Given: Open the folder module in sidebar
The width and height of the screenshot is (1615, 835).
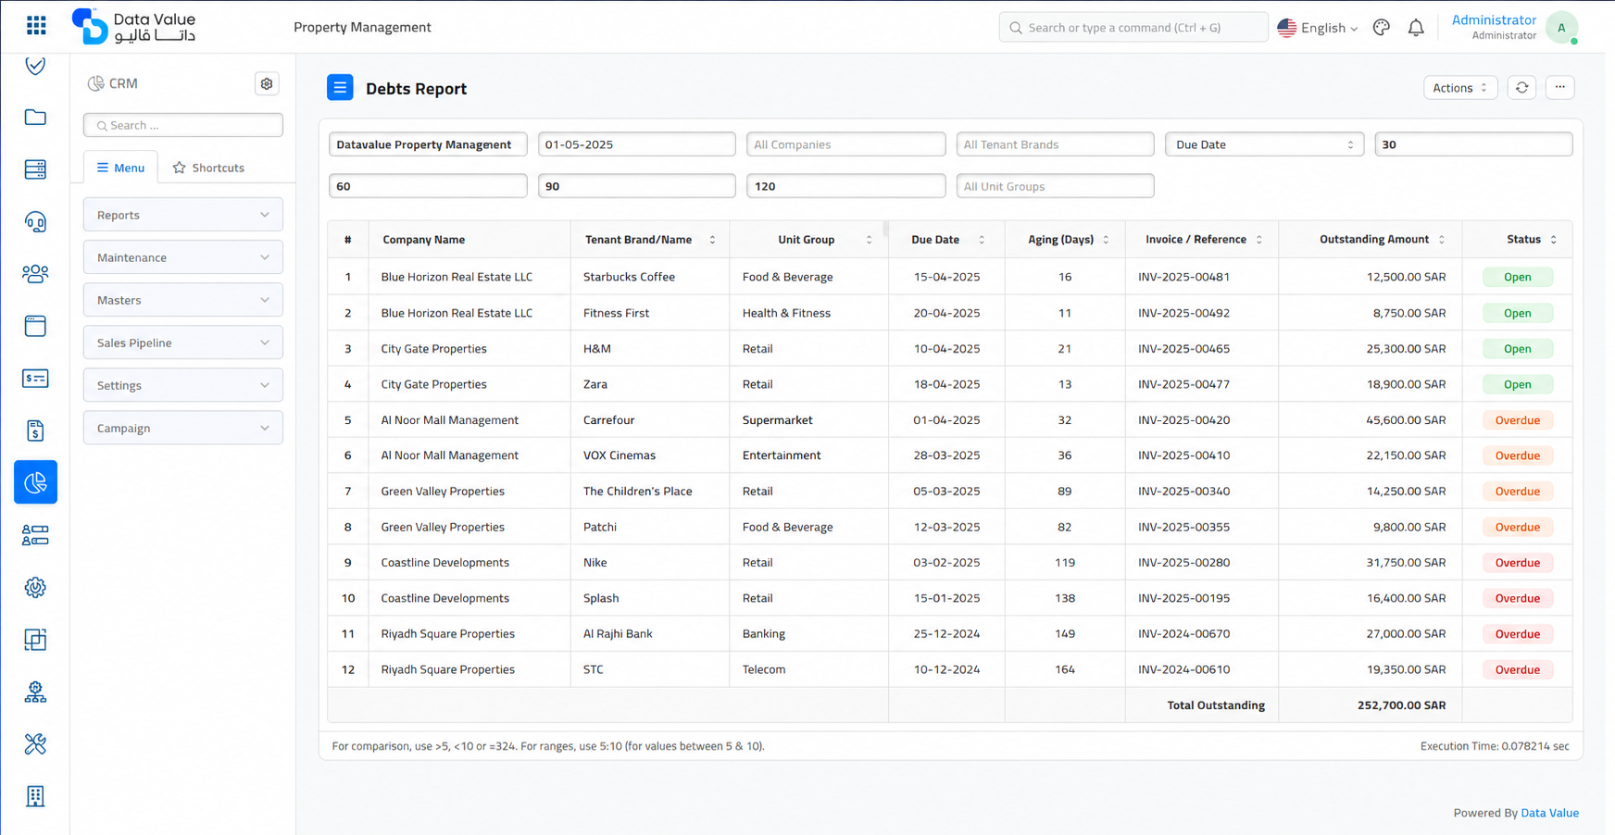Looking at the screenshot, I should click(x=35, y=118).
